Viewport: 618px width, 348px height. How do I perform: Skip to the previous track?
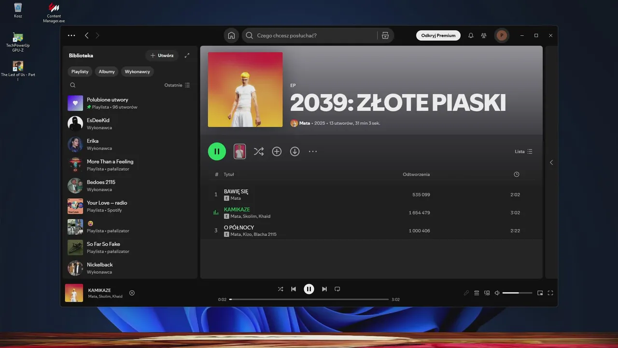point(294,289)
